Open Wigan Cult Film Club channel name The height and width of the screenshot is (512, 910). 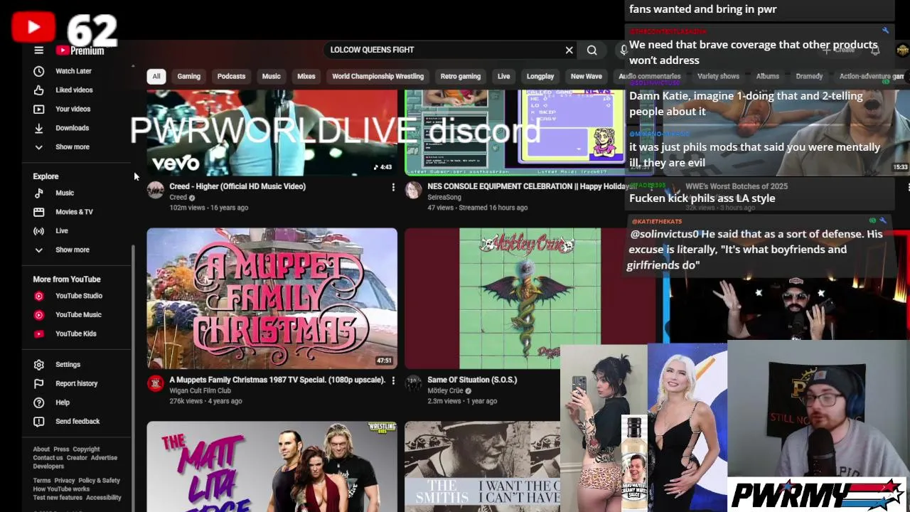(x=200, y=390)
